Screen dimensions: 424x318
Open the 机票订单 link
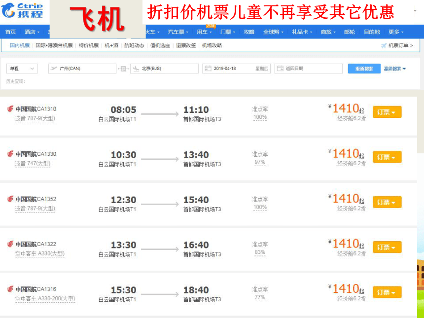coord(400,45)
